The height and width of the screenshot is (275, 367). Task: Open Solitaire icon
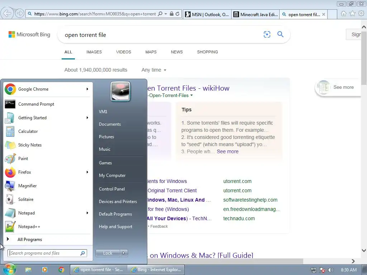pos(10,199)
